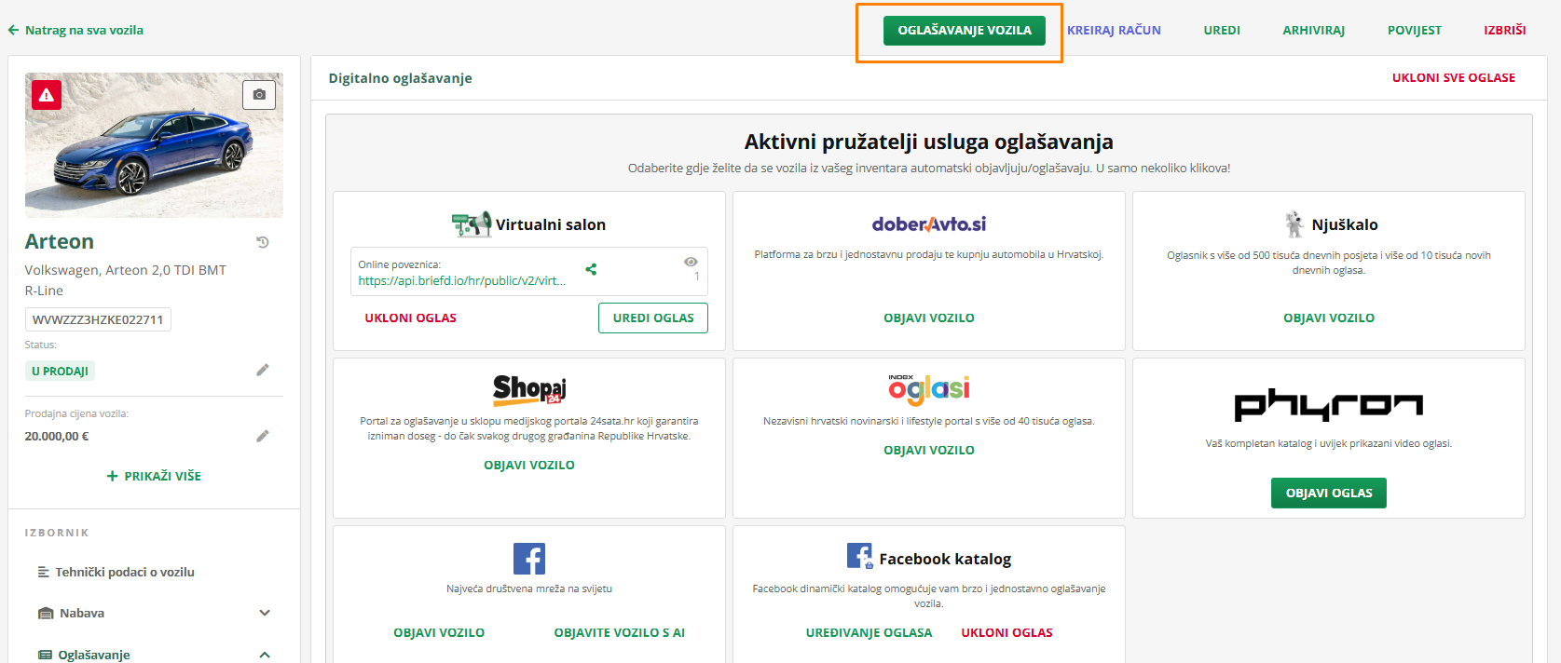Remove the Virtualni salon ad
The image size is (1561, 663).
click(x=410, y=318)
